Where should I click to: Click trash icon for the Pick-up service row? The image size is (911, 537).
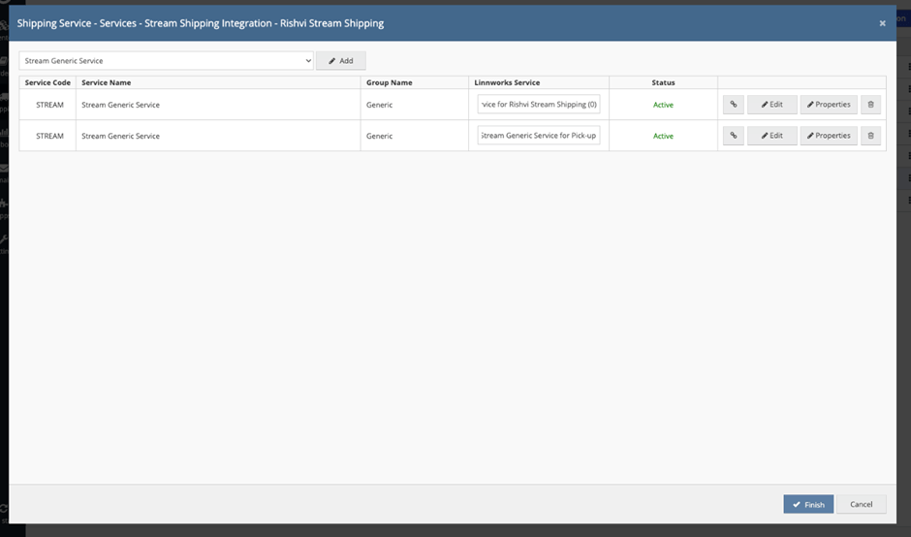(x=870, y=136)
